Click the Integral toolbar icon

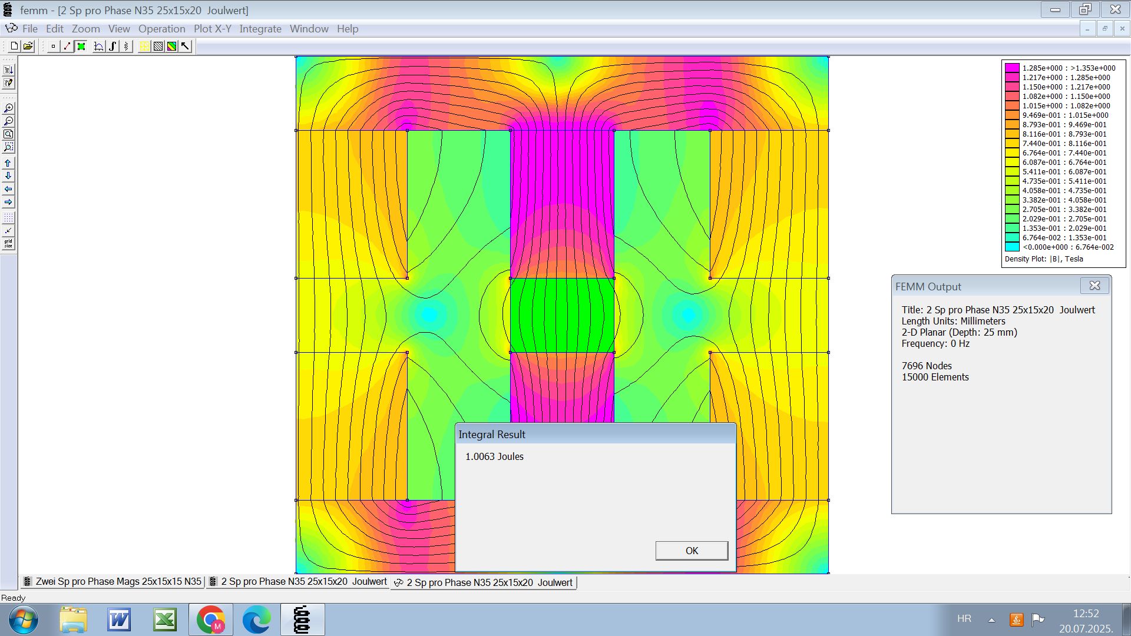pyautogui.click(x=113, y=46)
